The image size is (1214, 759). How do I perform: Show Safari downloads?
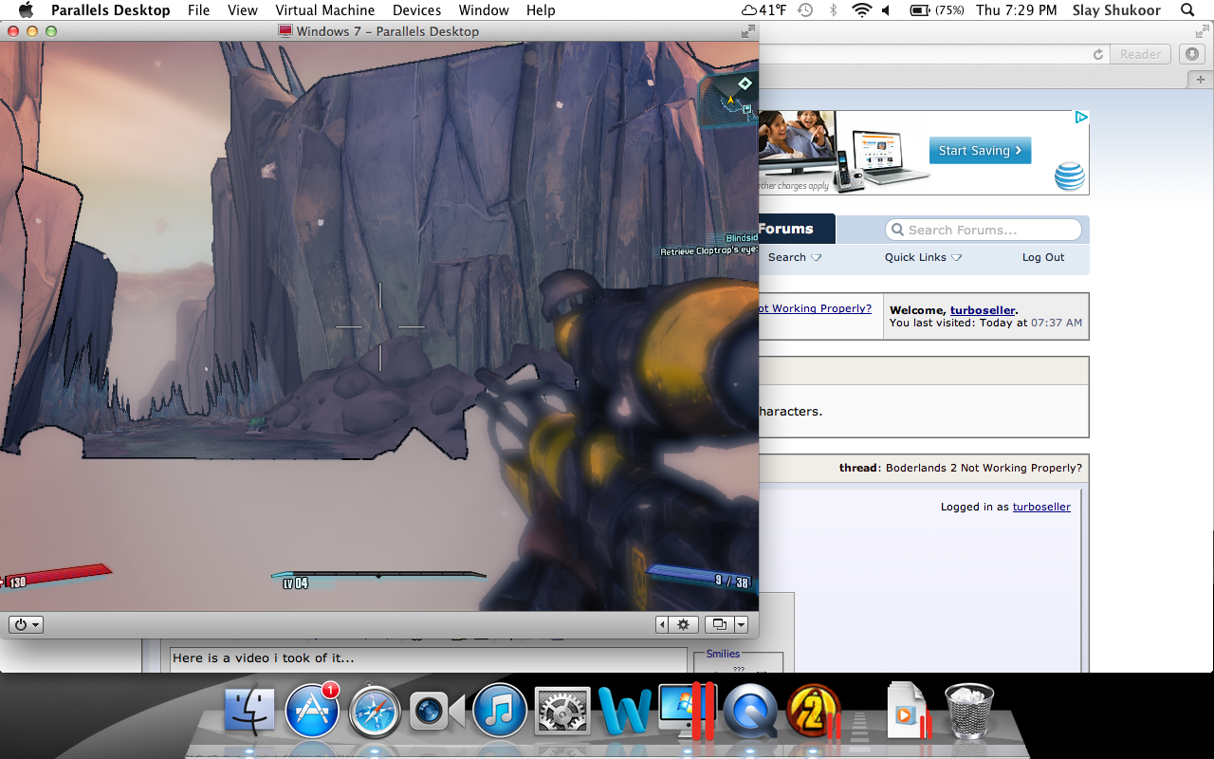click(x=1192, y=54)
